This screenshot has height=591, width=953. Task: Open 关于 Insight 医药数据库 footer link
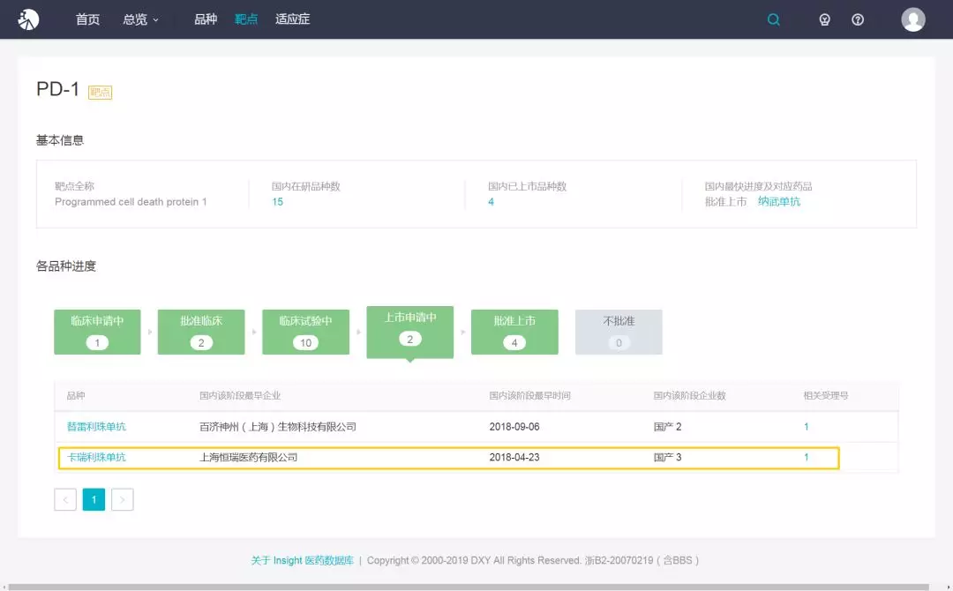(302, 560)
